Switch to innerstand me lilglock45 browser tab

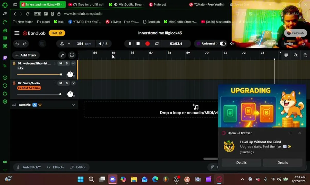[x=43, y=4]
